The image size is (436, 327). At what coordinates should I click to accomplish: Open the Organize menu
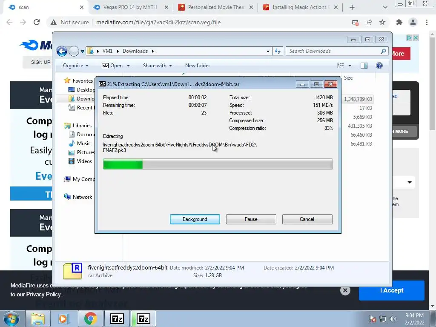click(x=76, y=66)
